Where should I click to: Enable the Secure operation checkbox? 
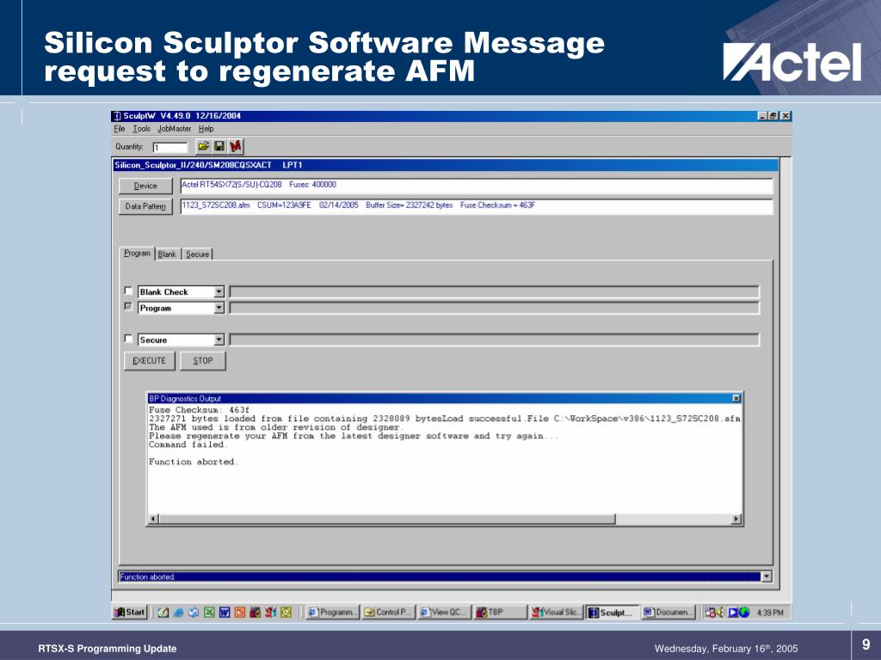pos(128,339)
